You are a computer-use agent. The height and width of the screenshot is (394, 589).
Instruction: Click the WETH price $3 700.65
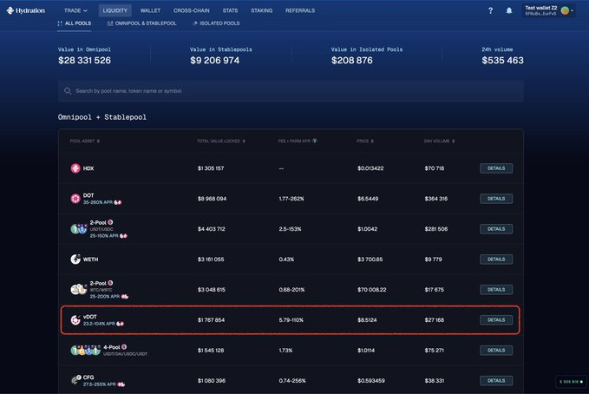click(370, 259)
